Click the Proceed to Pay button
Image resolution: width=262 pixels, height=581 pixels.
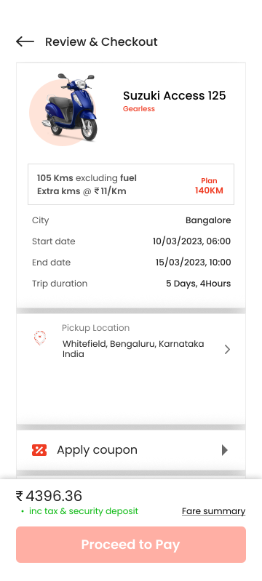[x=131, y=545]
